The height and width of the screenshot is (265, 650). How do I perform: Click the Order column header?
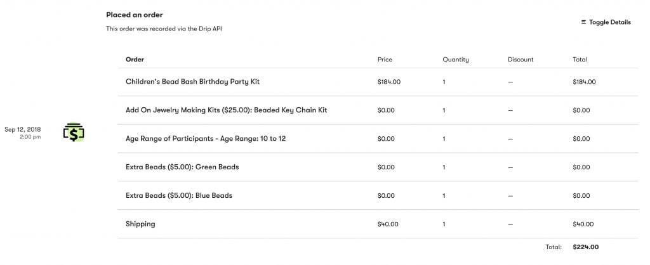point(135,59)
